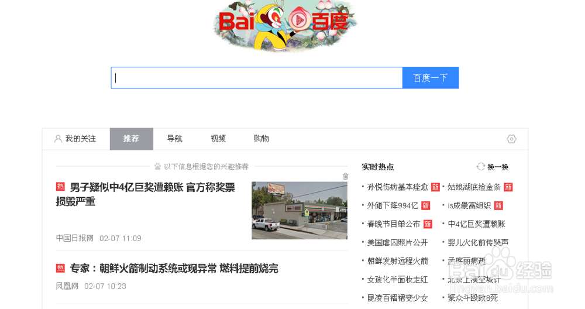Click the 实时热点 section heading
585x309 pixels.
377,167
